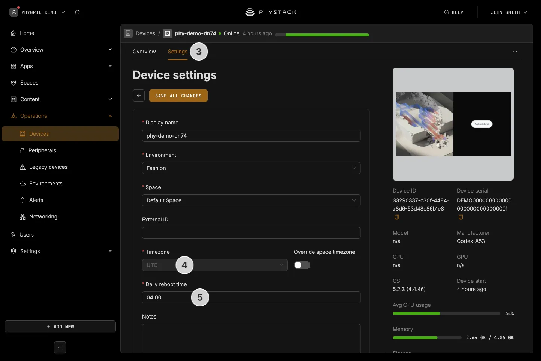Open the Space dropdown showing Default Space
Image resolution: width=541 pixels, height=361 pixels.
pos(251,200)
